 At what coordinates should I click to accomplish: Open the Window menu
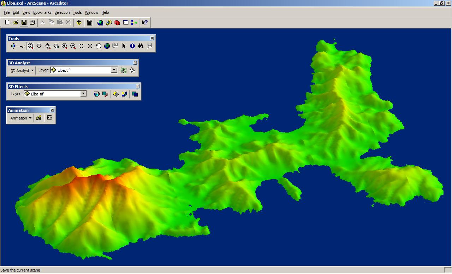click(x=91, y=12)
